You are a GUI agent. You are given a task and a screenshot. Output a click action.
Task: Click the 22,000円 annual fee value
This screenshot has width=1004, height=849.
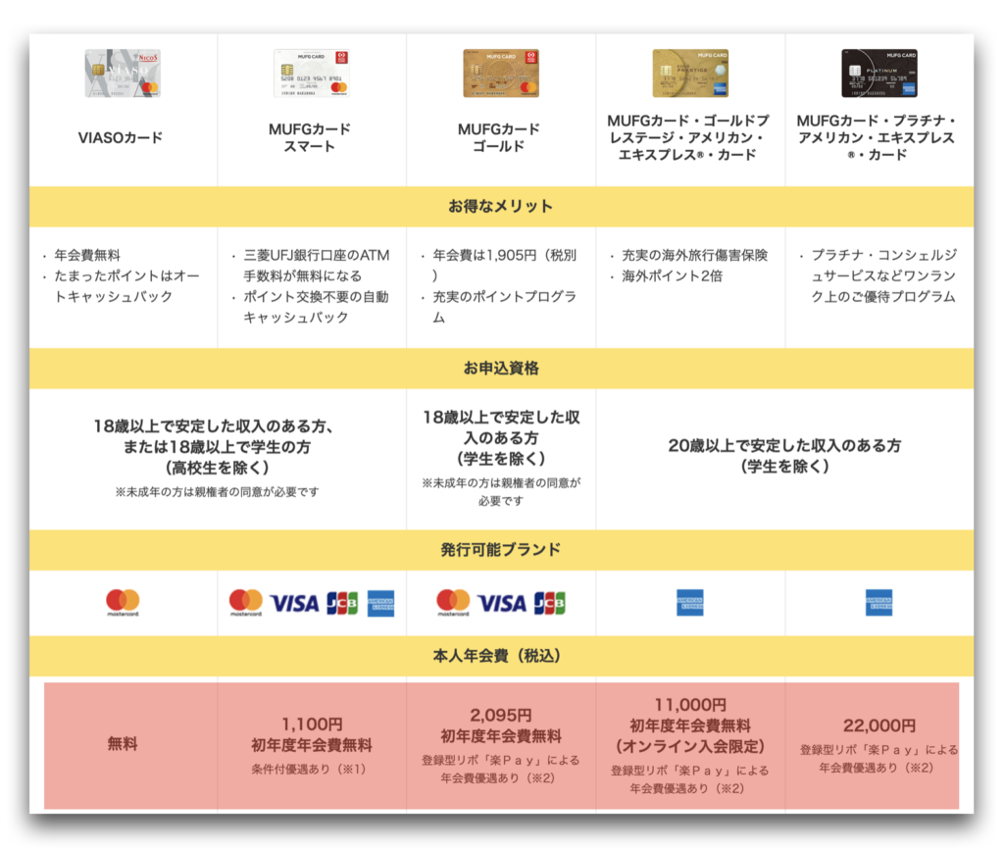coord(879,725)
